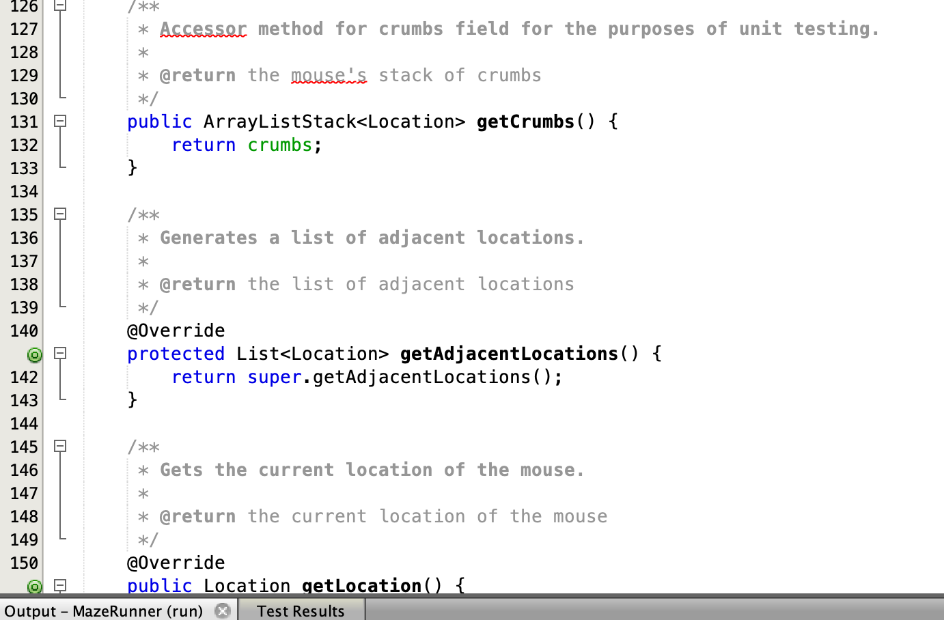Click the 'protected' keyword
This screenshot has height=620, width=944.
(176, 354)
